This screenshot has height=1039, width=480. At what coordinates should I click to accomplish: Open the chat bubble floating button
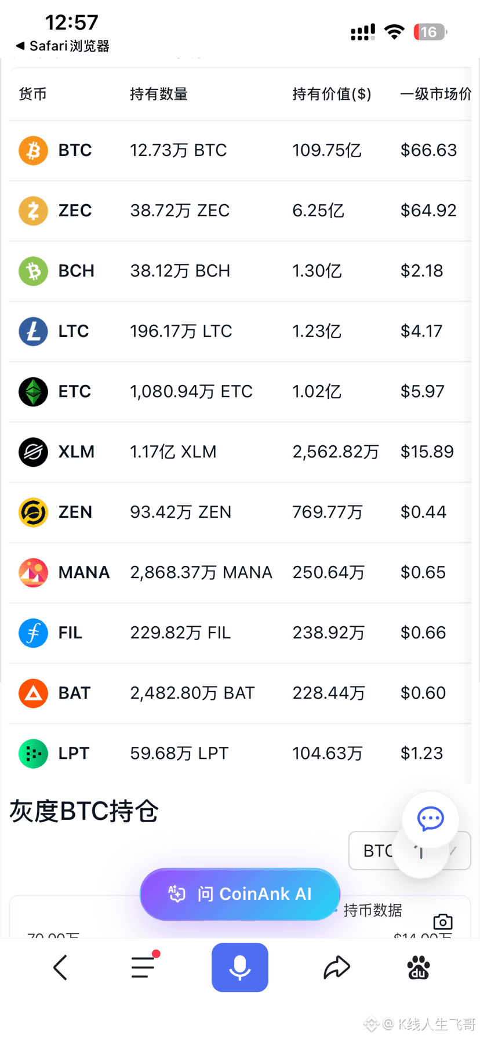pos(431,819)
